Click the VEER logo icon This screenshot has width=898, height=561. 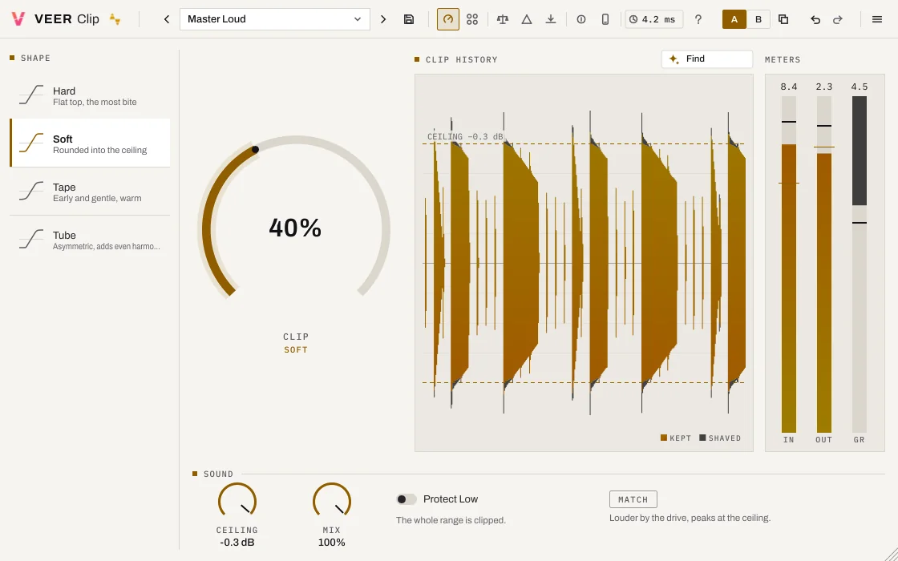(18, 19)
